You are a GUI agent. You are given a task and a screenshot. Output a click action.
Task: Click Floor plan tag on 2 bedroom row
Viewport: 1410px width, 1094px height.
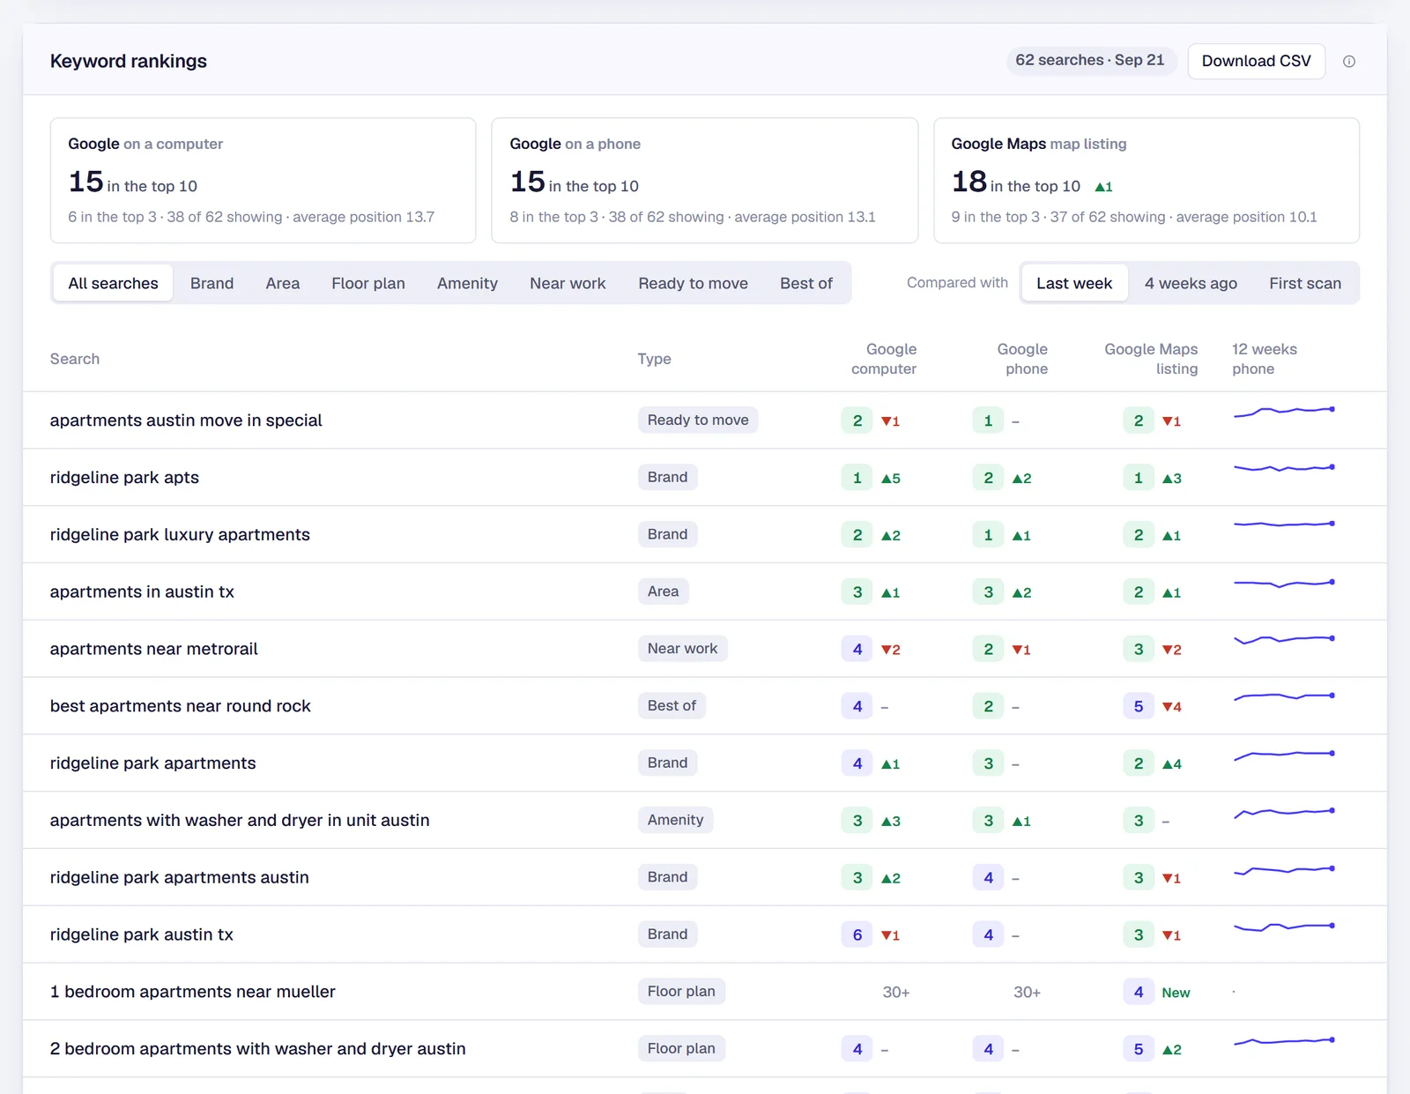tap(681, 1048)
